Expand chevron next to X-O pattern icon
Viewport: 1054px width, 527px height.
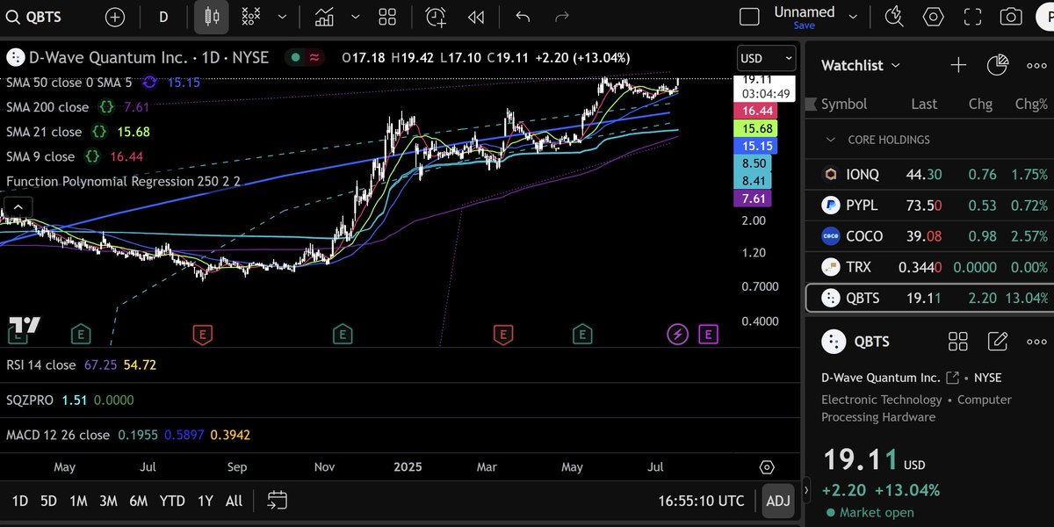[x=282, y=17]
